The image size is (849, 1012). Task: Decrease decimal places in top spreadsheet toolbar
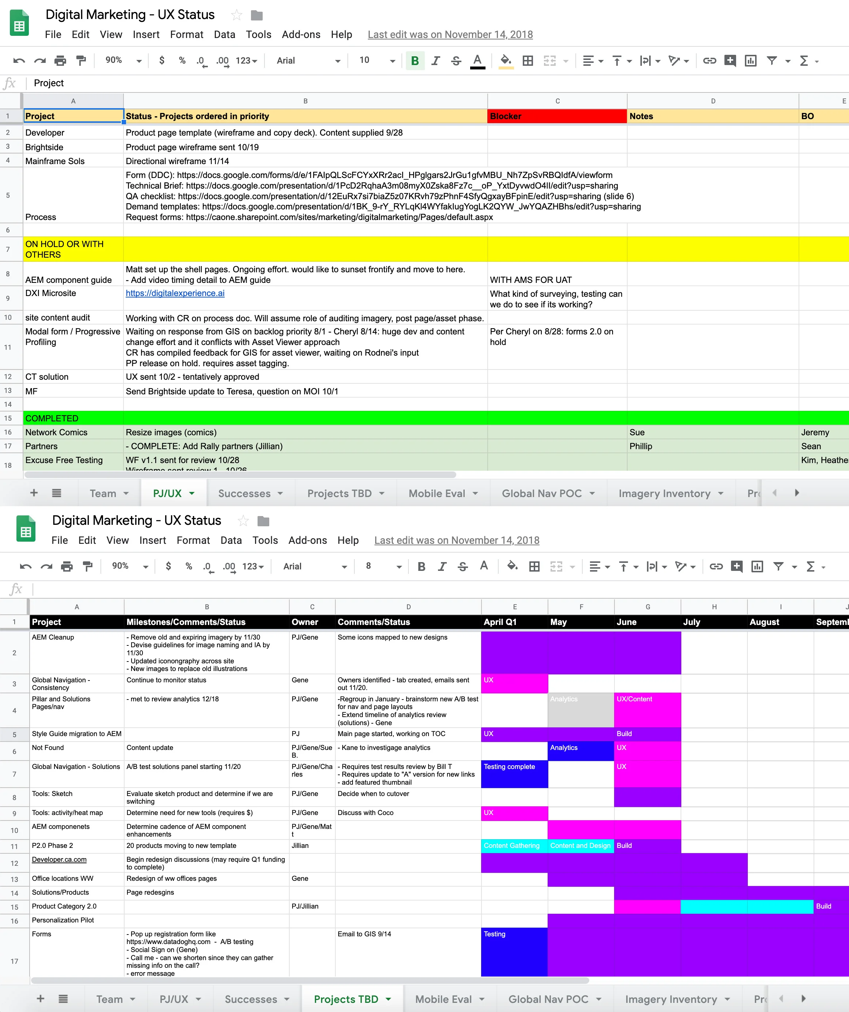201,61
